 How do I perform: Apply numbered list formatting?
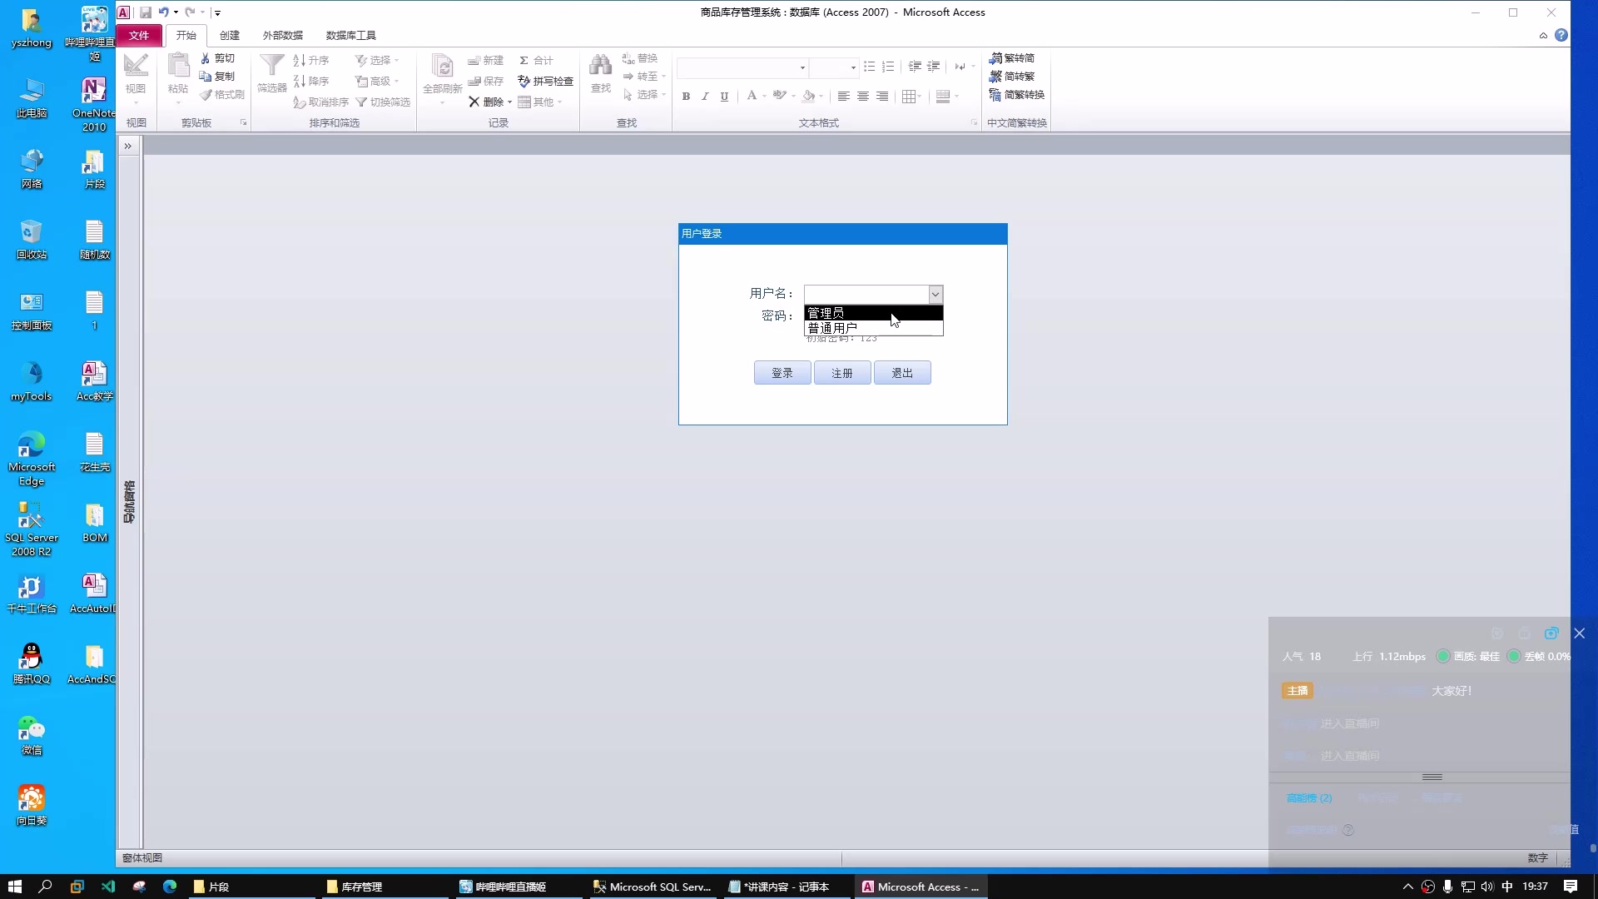pyautogui.click(x=888, y=67)
